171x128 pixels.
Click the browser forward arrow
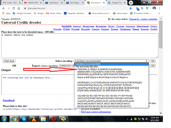click(x=8, y=8)
